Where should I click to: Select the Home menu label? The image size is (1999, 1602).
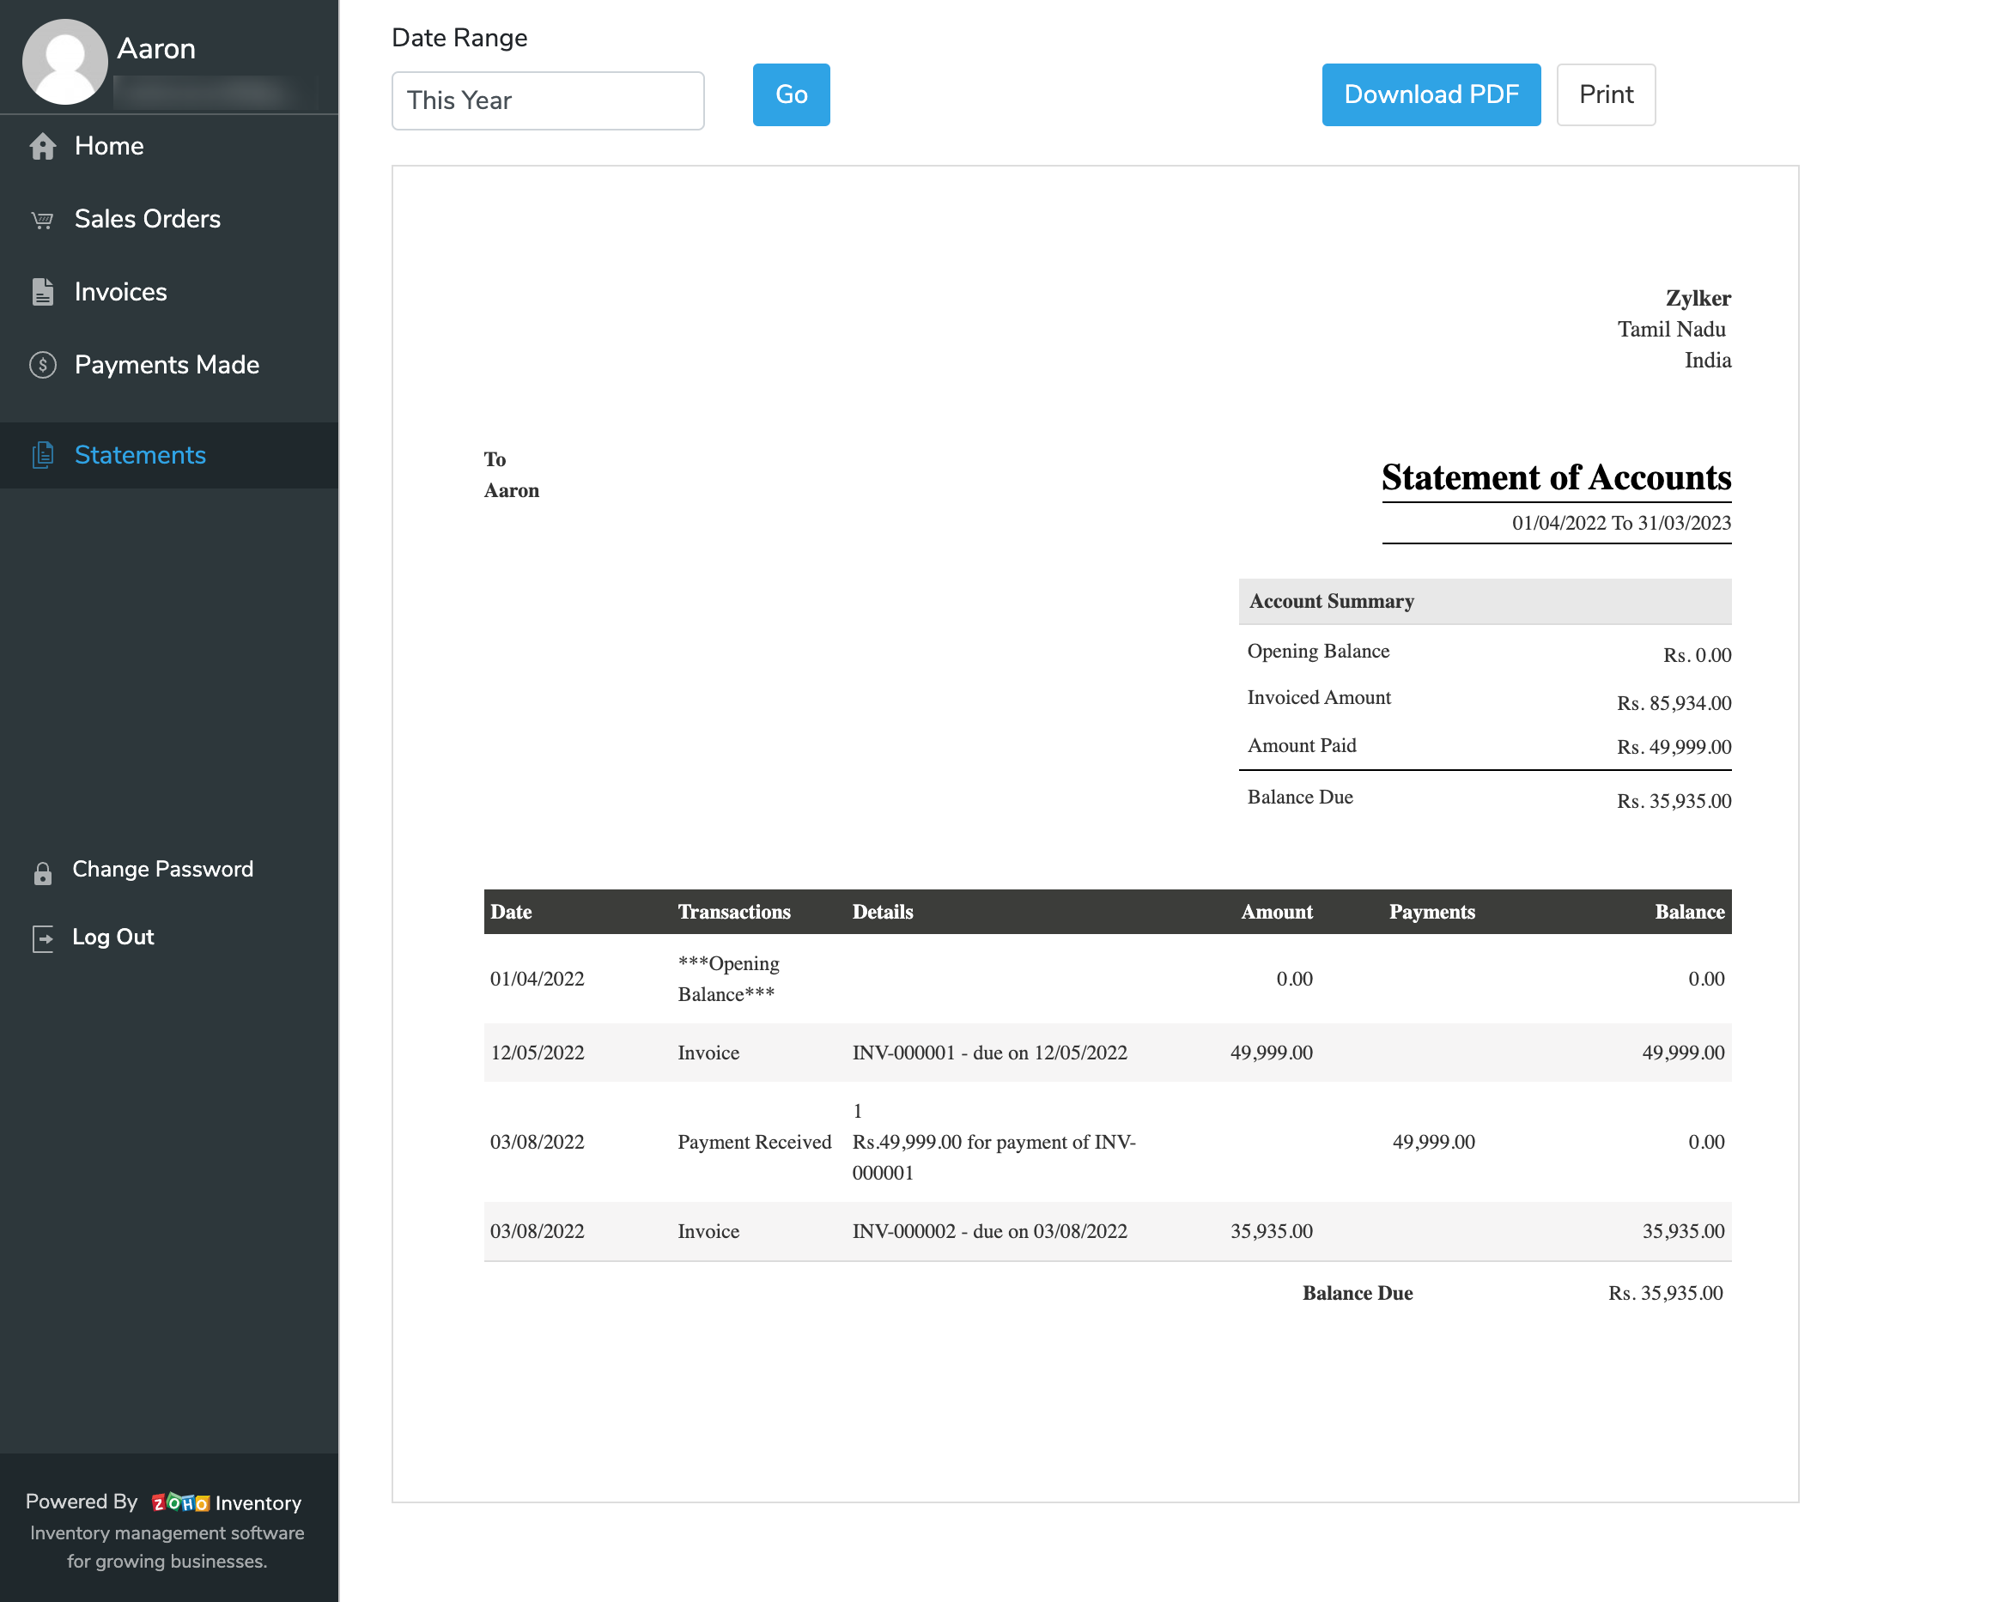(109, 147)
